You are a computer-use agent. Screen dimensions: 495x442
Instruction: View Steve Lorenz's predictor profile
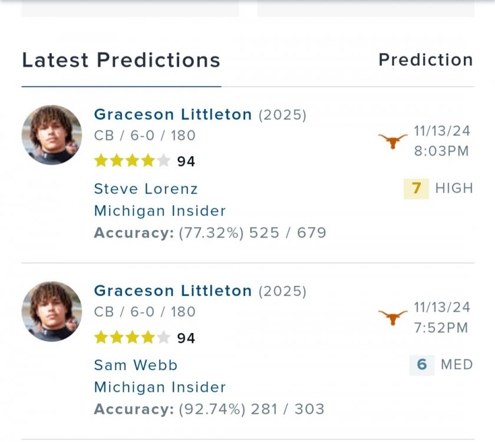[146, 189]
